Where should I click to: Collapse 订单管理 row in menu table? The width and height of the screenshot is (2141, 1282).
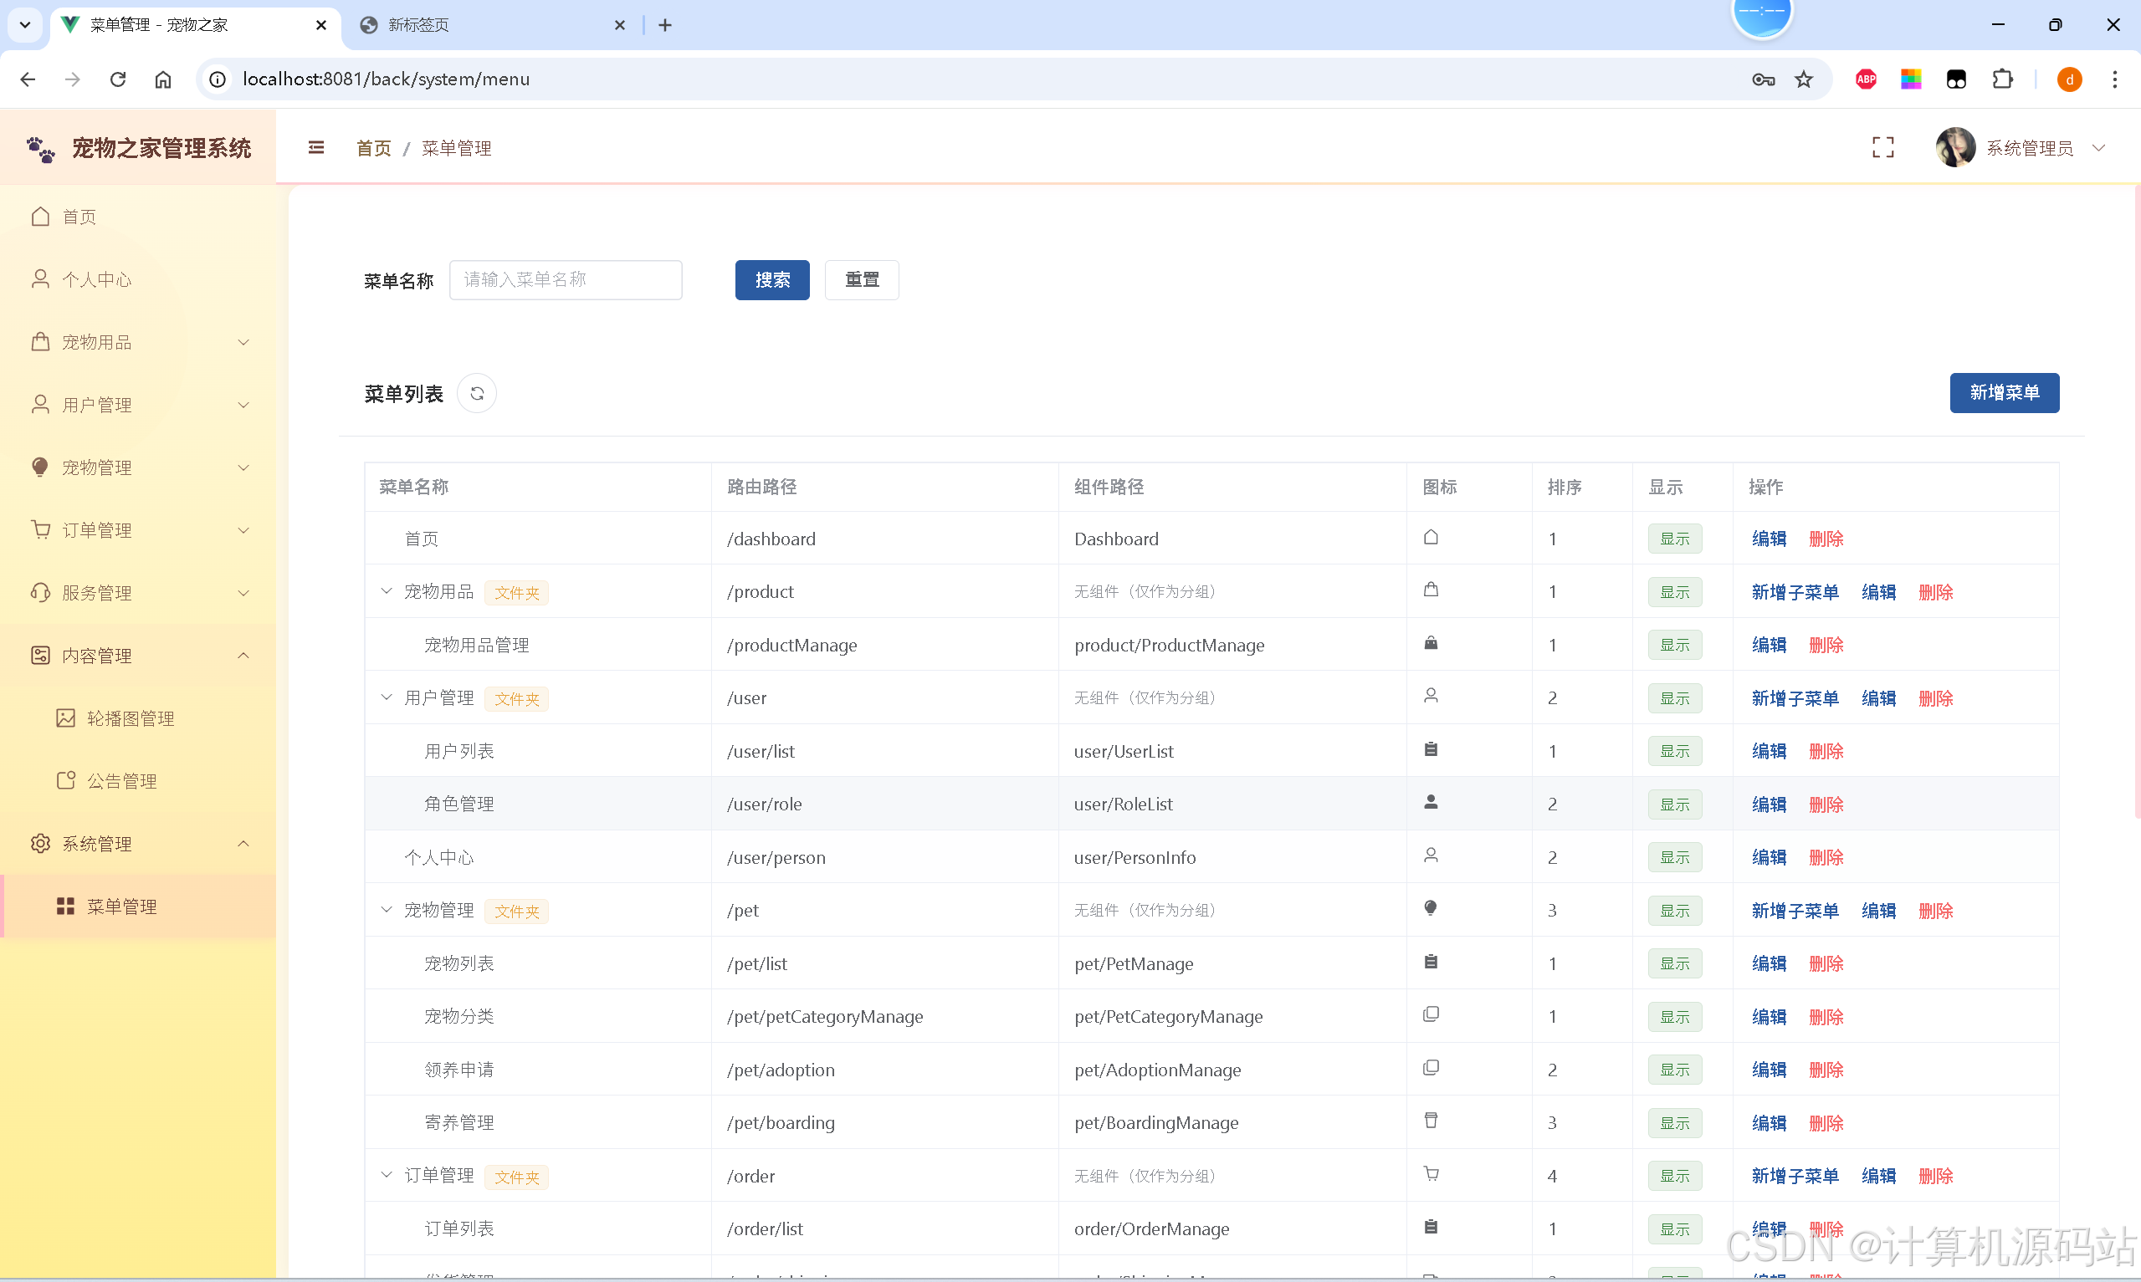coord(387,1176)
